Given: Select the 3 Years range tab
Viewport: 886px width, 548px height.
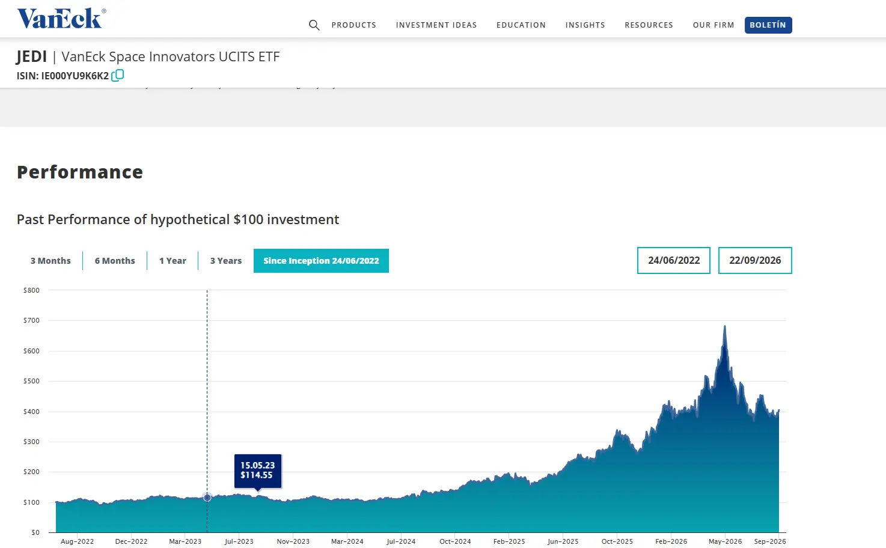Looking at the screenshot, I should (x=226, y=261).
